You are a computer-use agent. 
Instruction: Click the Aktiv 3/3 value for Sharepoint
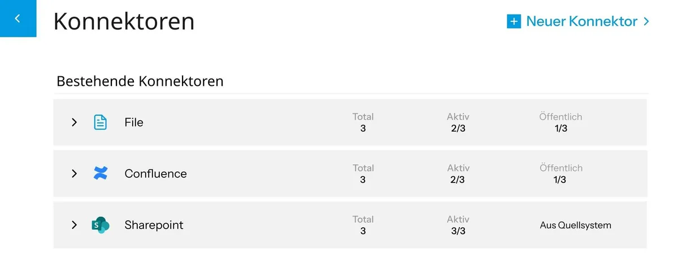pos(458,231)
